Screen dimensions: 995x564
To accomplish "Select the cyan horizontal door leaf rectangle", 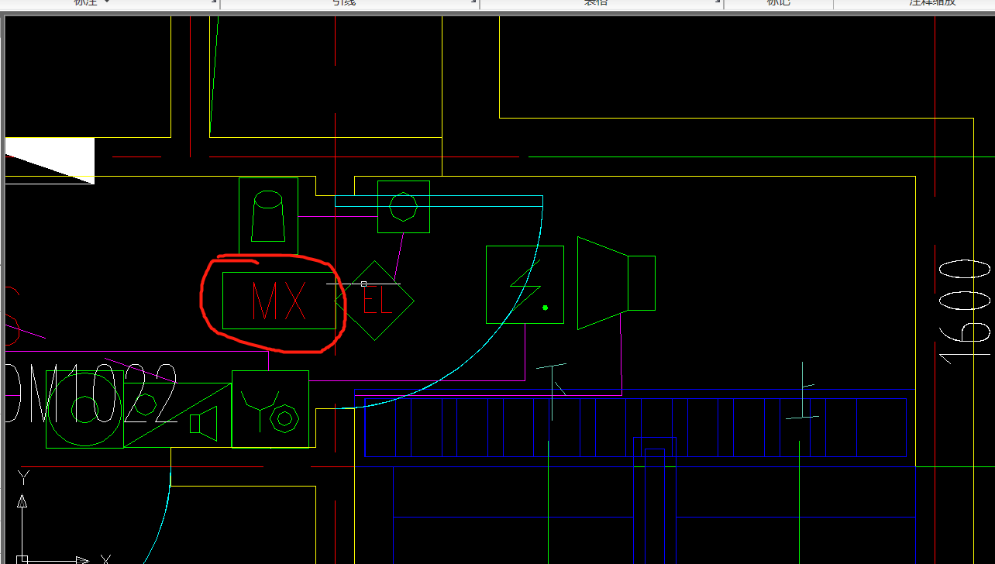I will tap(439, 201).
